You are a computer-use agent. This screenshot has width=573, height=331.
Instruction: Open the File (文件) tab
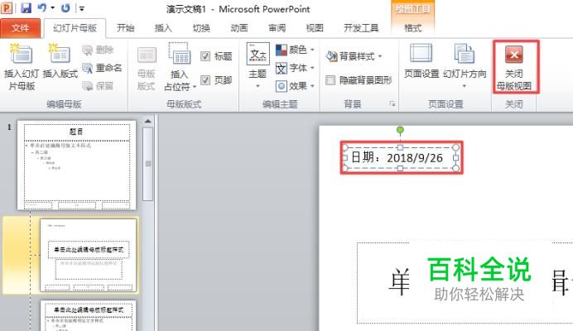click(x=20, y=28)
